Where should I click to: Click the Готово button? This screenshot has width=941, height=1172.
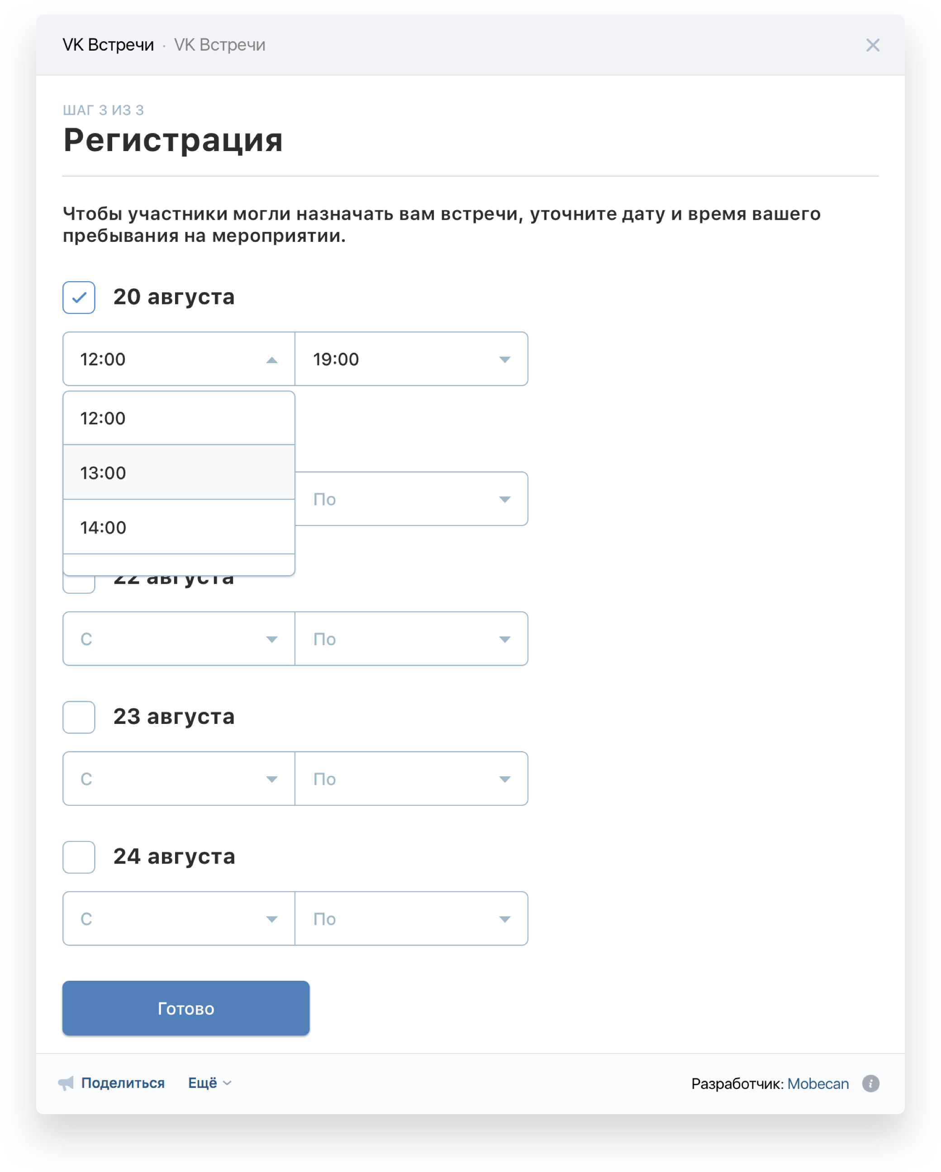186,1008
